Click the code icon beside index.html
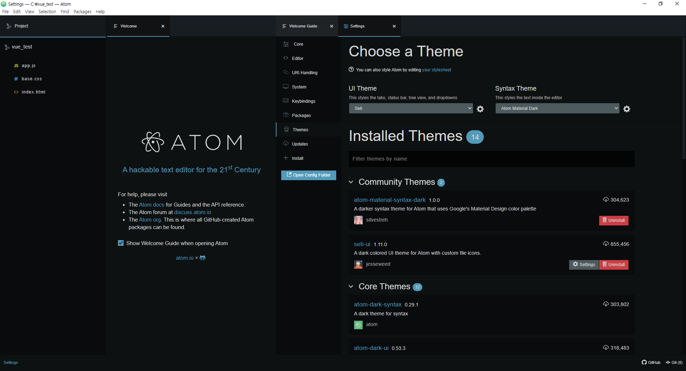686x371 pixels. pos(16,92)
